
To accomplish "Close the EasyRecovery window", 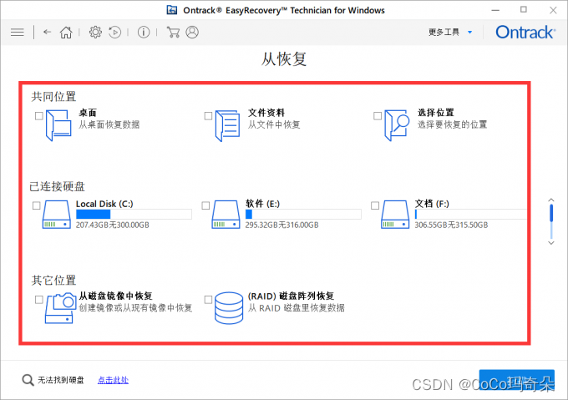I will [x=553, y=10].
